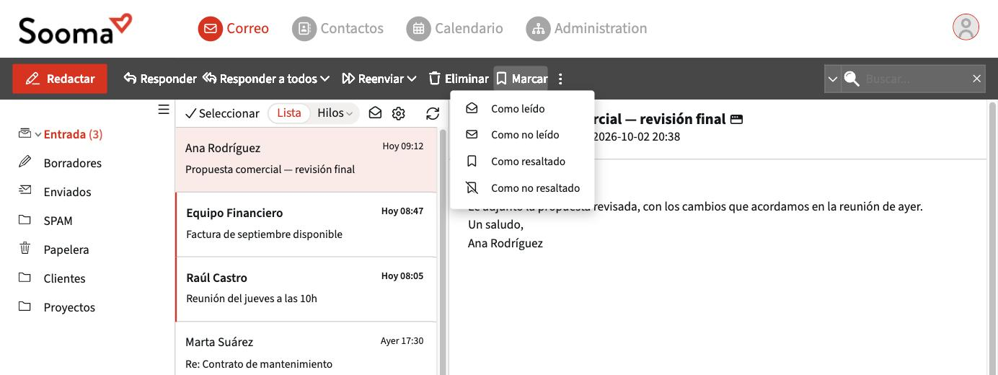Open the Administration section

coord(586,29)
